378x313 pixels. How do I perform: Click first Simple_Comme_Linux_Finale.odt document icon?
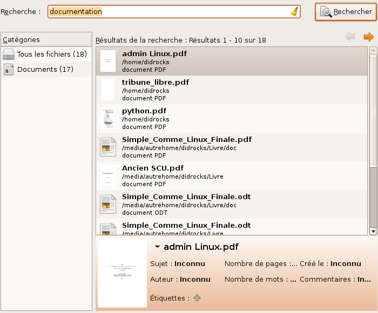[x=108, y=204]
